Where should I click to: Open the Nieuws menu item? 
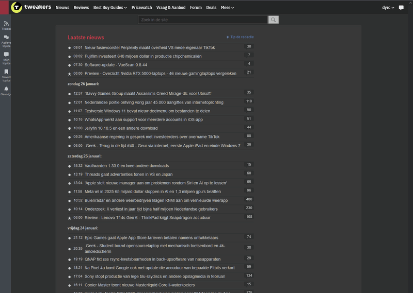[62, 8]
